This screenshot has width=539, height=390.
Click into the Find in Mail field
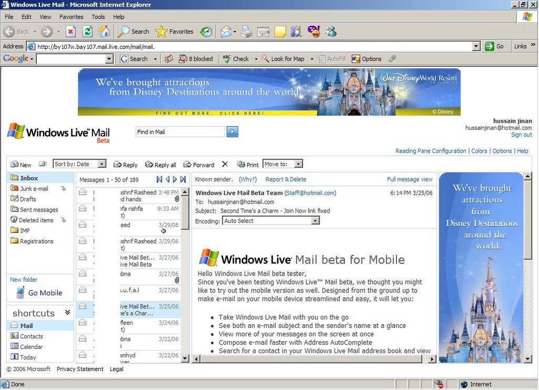coord(180,132)
